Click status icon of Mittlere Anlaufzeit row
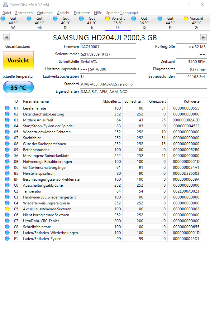This screenshot has height=328, width=210. point(7,120)
